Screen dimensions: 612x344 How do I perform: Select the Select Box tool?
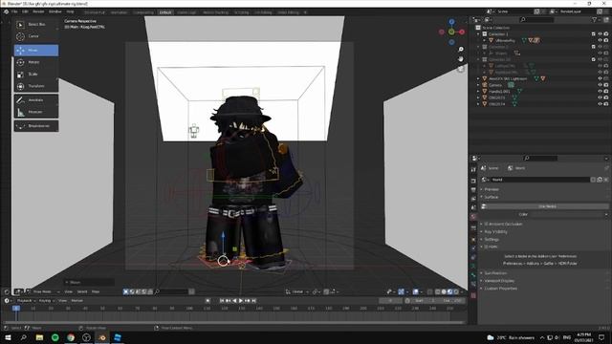click(x=36, y=25)
